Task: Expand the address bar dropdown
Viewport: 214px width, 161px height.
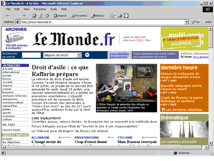Action: click(x=187, y=22)
